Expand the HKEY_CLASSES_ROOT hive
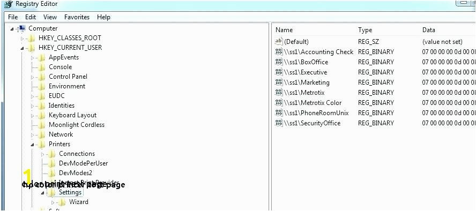The width and height of the screenshot is (476, 211). [x=22, y=39]
